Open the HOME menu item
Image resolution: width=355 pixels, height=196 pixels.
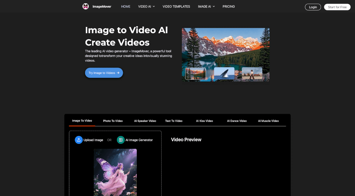126,7
